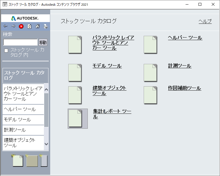Click the sidebar list scrollbar thumb
The width and height of the screenshot is (220, 176).
[46, 110]
